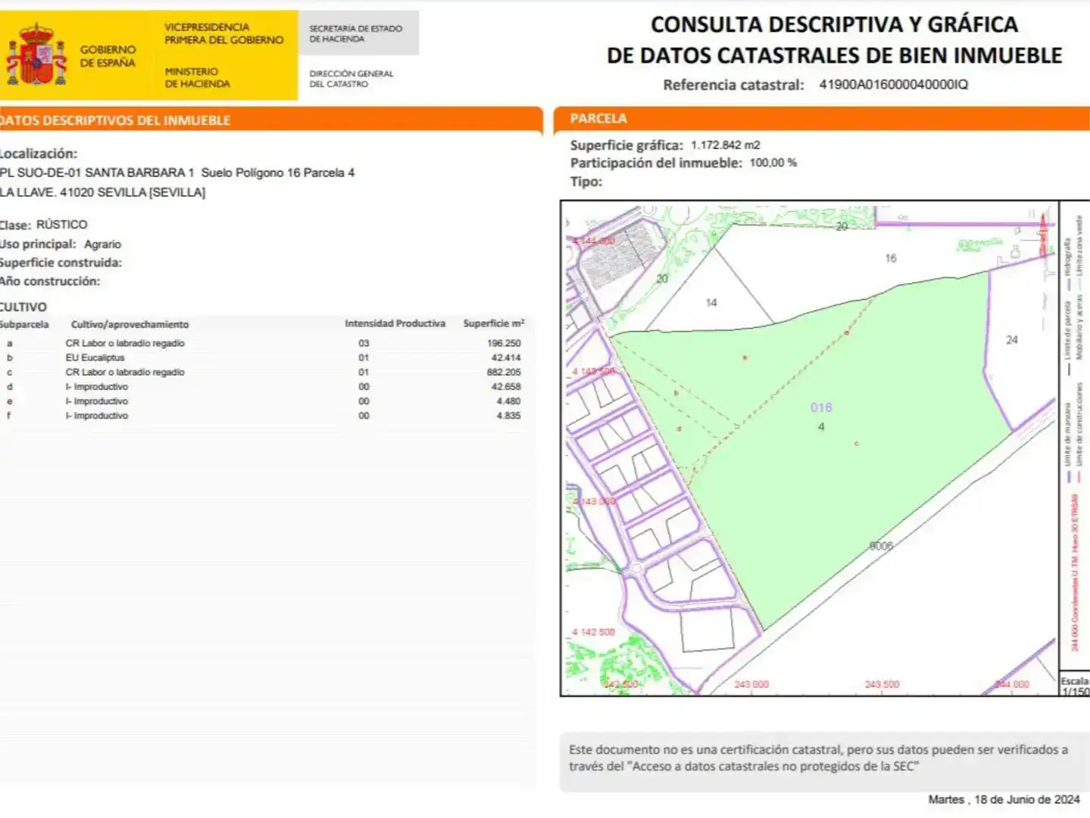The height and width of the screenshot is (818, 1090).
Task: Click the surface value '4.835'
Action: point(508,415)
